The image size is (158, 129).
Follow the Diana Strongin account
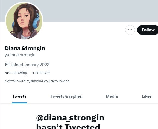pos(148,30)
